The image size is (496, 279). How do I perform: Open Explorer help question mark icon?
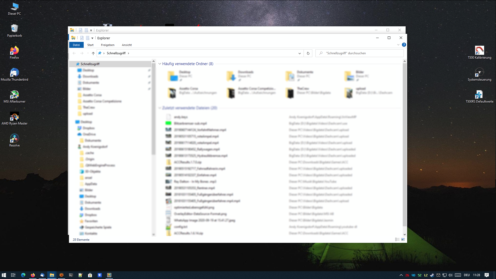(x=404, y=45)
